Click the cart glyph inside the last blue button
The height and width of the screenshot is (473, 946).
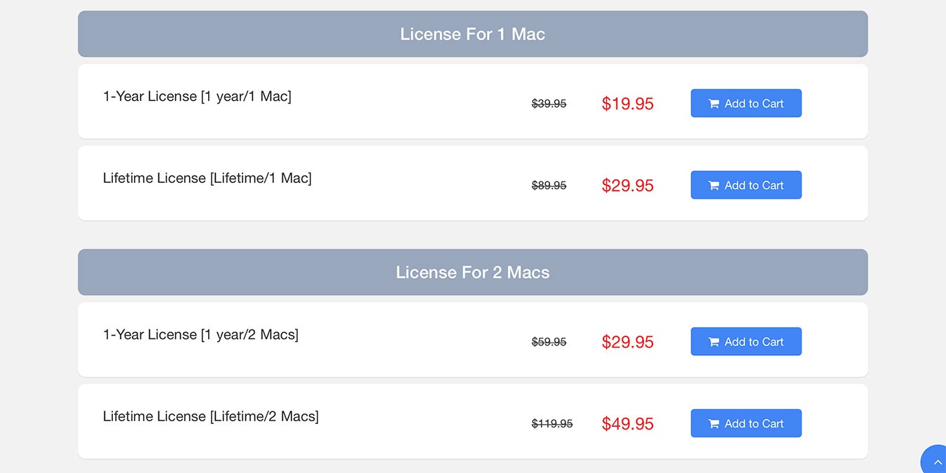coord(713,423)
